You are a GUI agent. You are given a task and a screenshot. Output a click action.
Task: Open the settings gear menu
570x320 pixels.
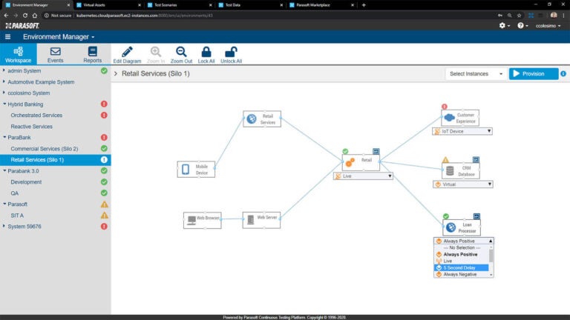coord(504,25)
